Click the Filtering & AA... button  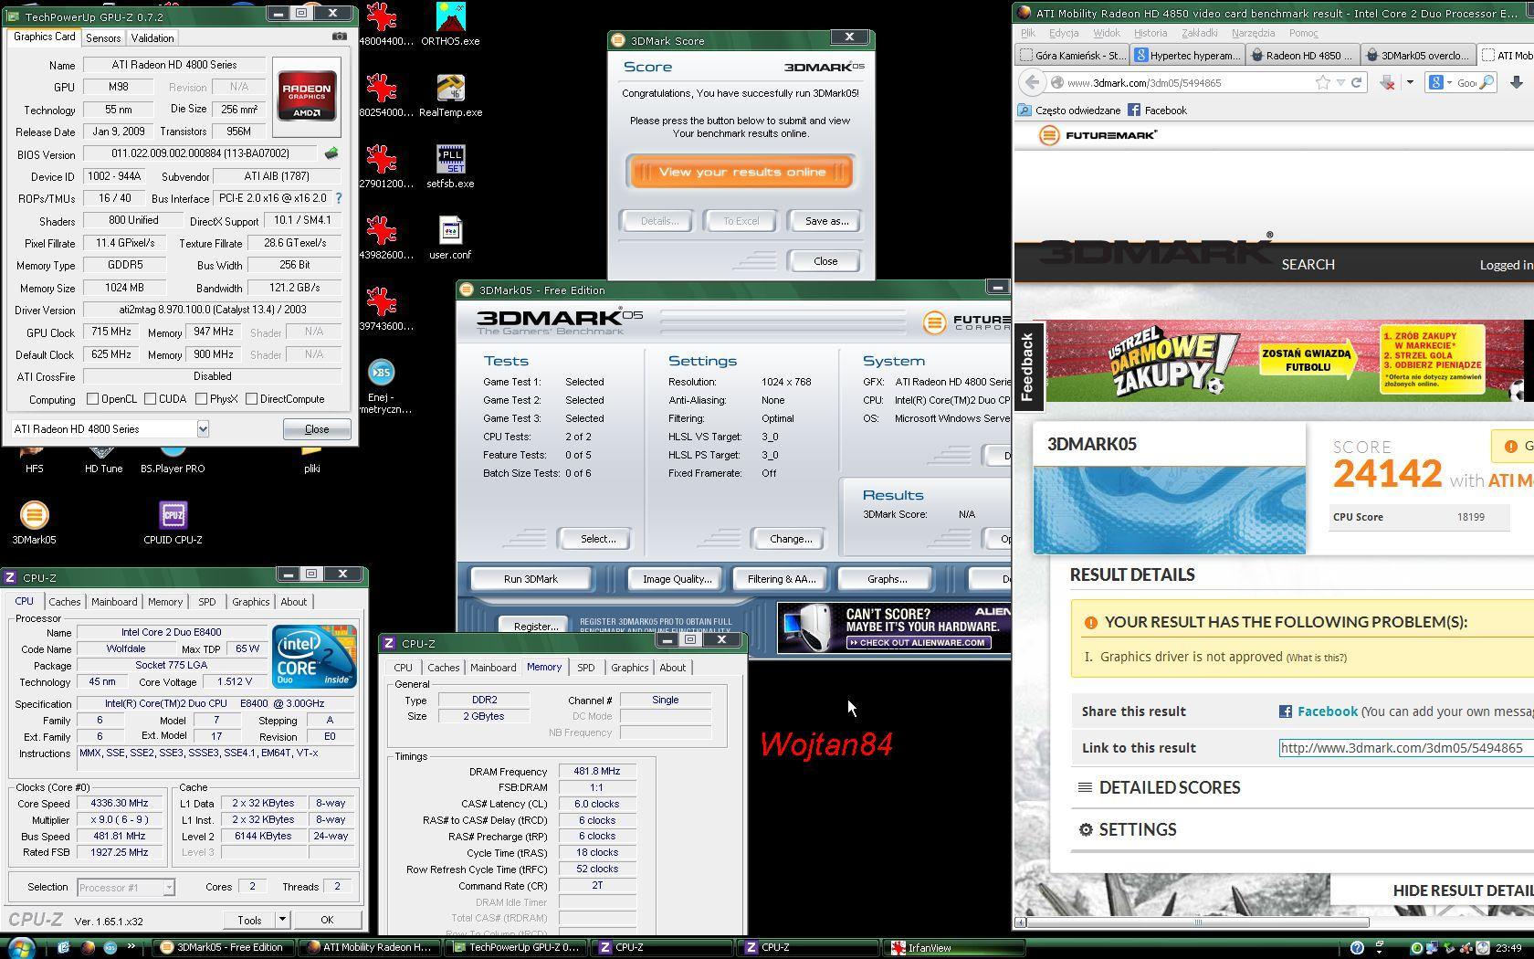pos(781,579)
